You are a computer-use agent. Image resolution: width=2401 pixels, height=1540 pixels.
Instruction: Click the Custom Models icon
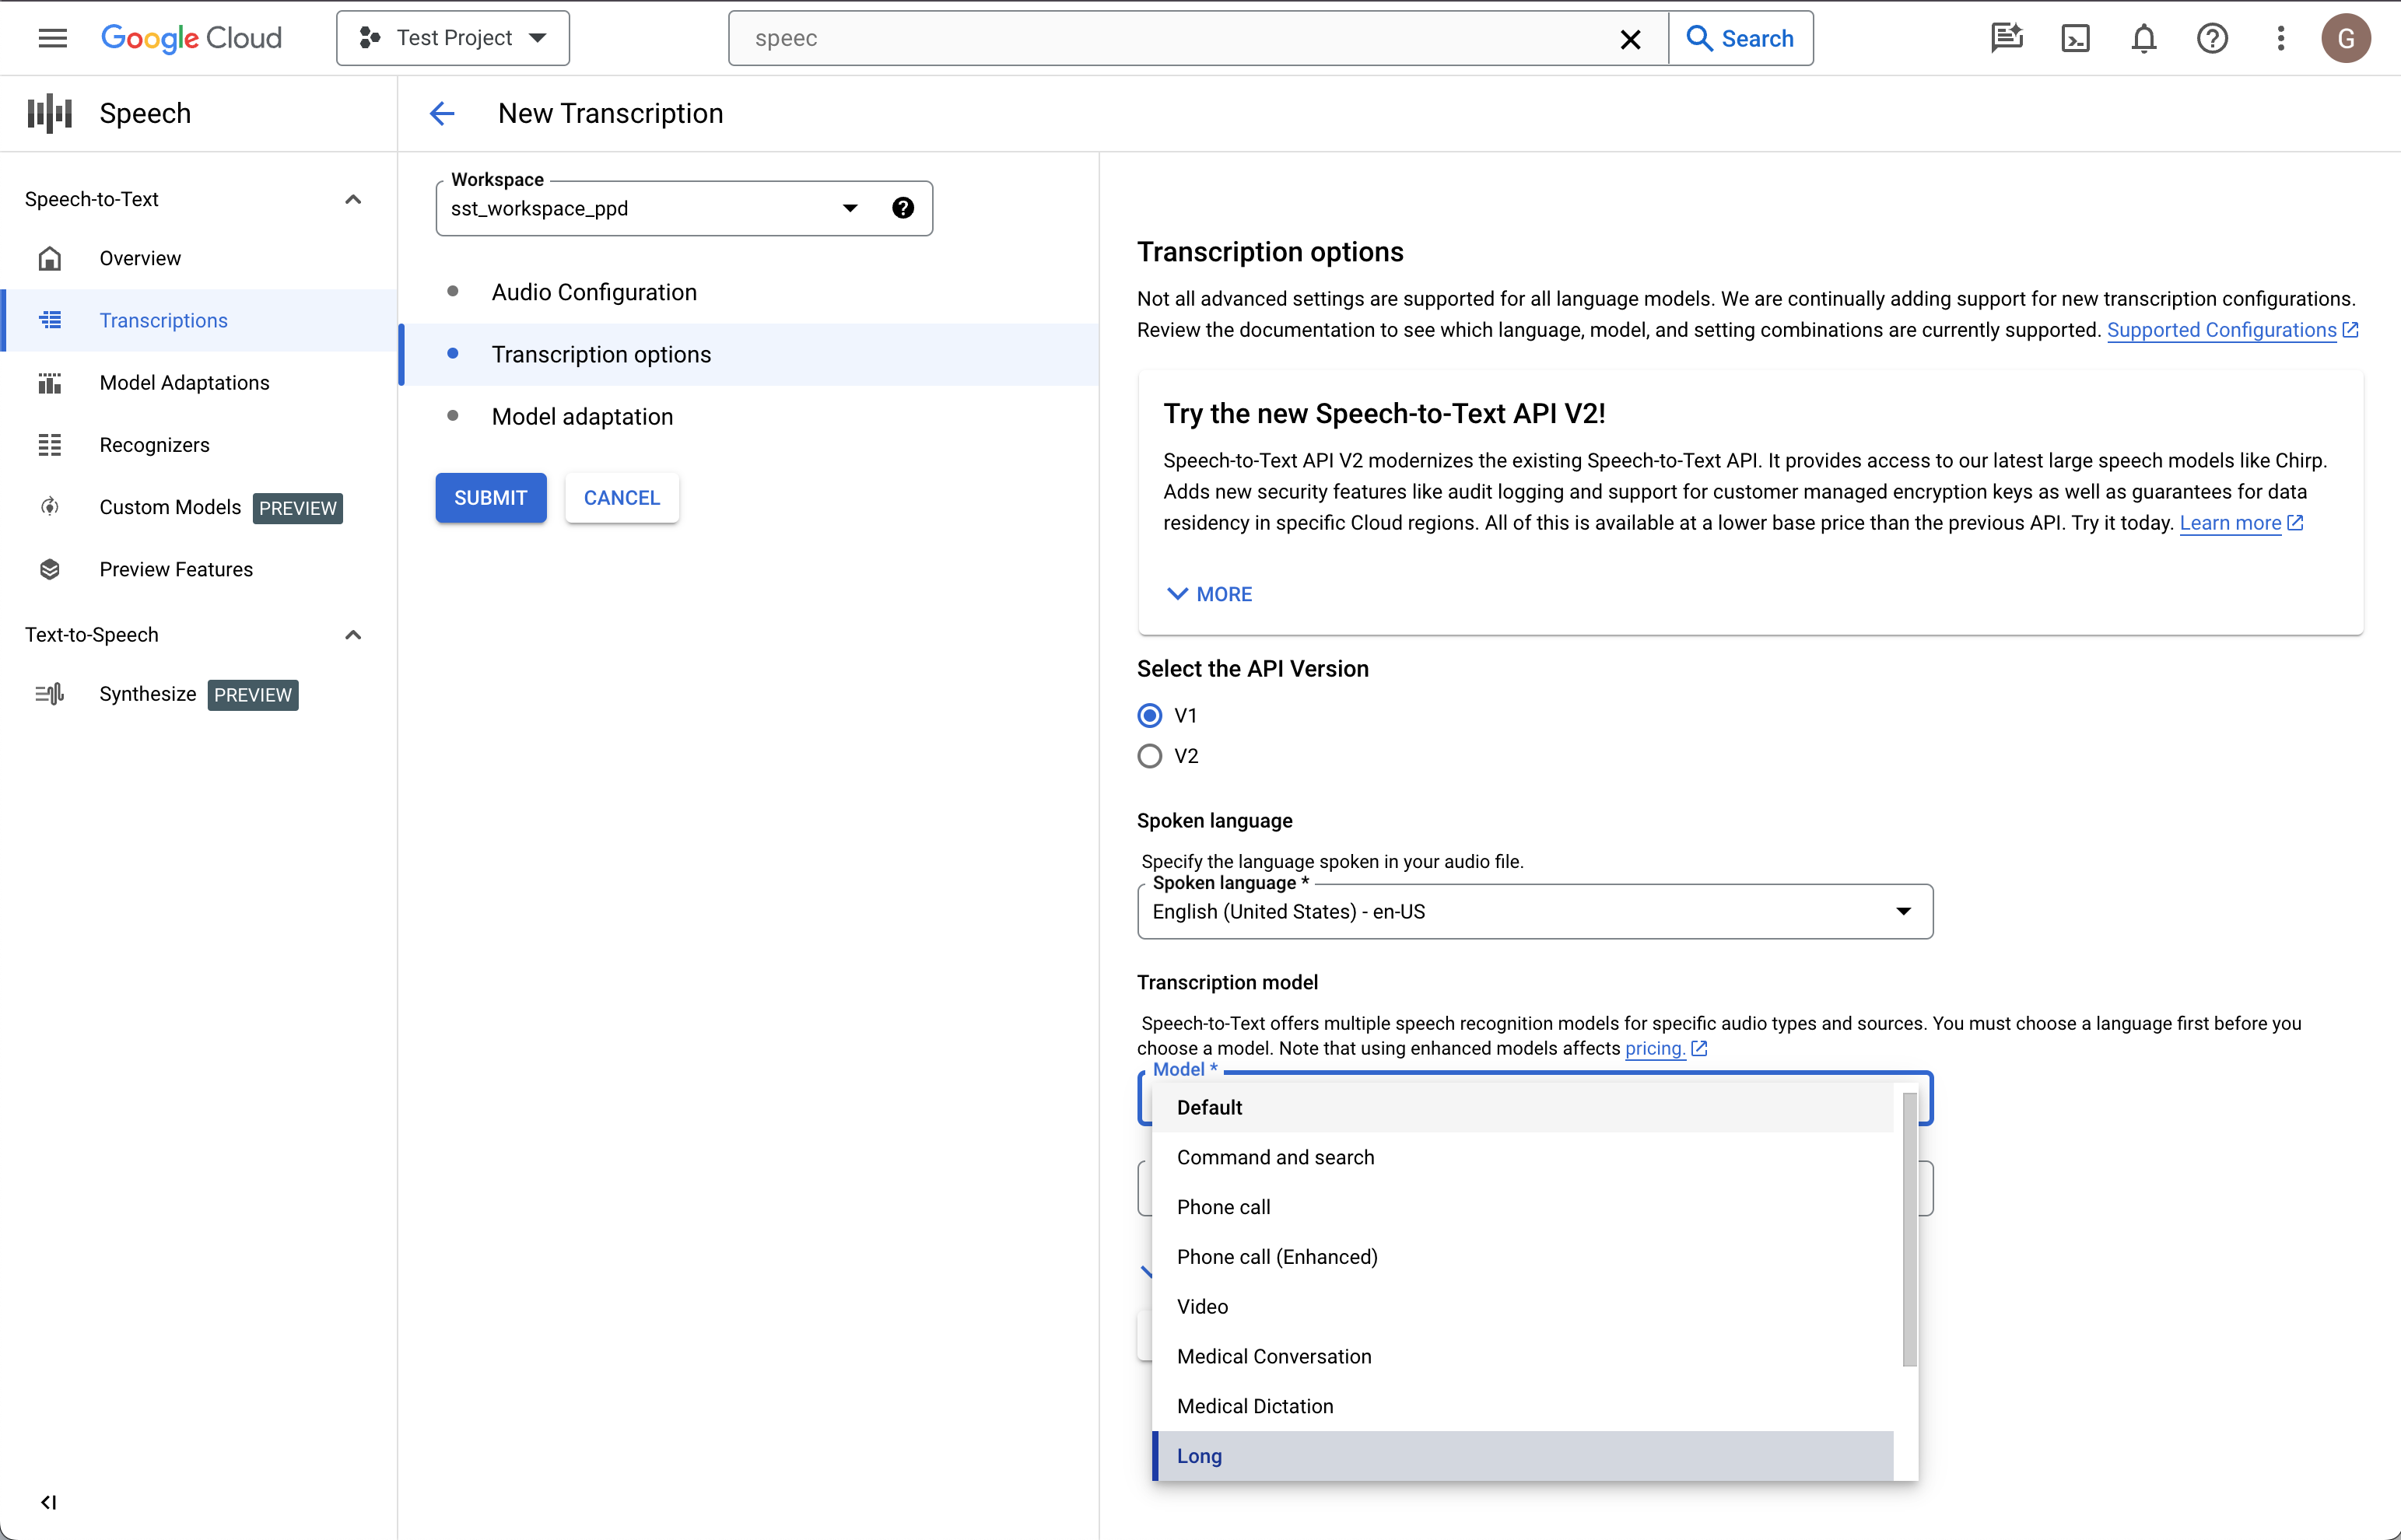click(x=49, y=507)
